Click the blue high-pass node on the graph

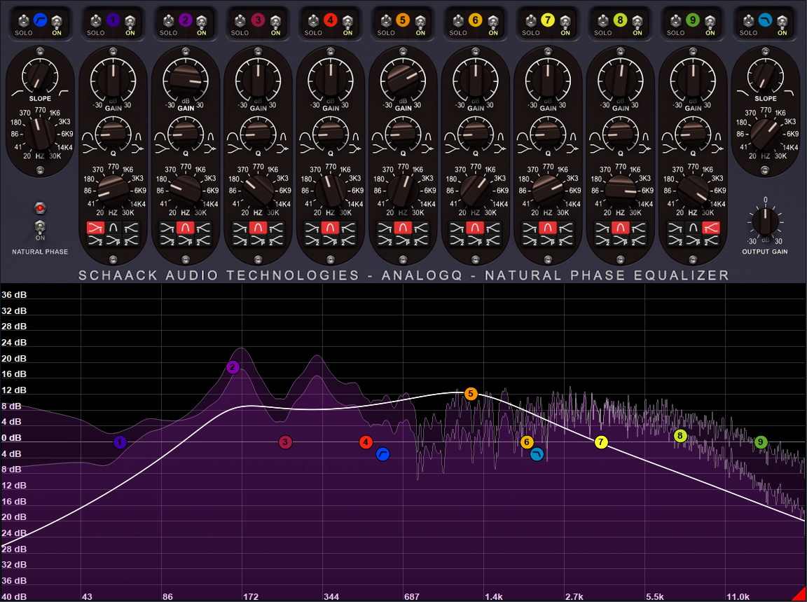click(x=382, y=454)
